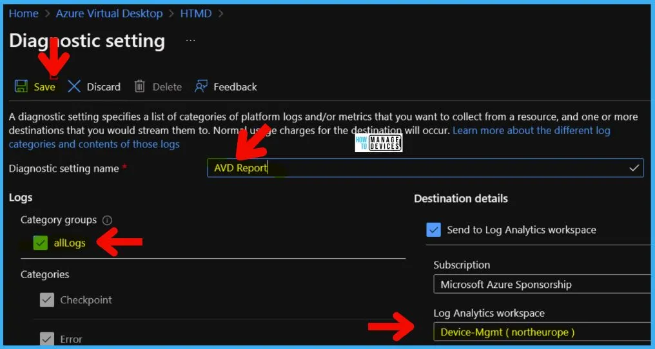Click the info icon next to Category groups
655x349 pixels.
[x=107, y=220]
